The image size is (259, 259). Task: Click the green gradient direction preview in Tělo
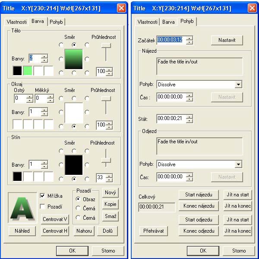[x=74, y=59]
